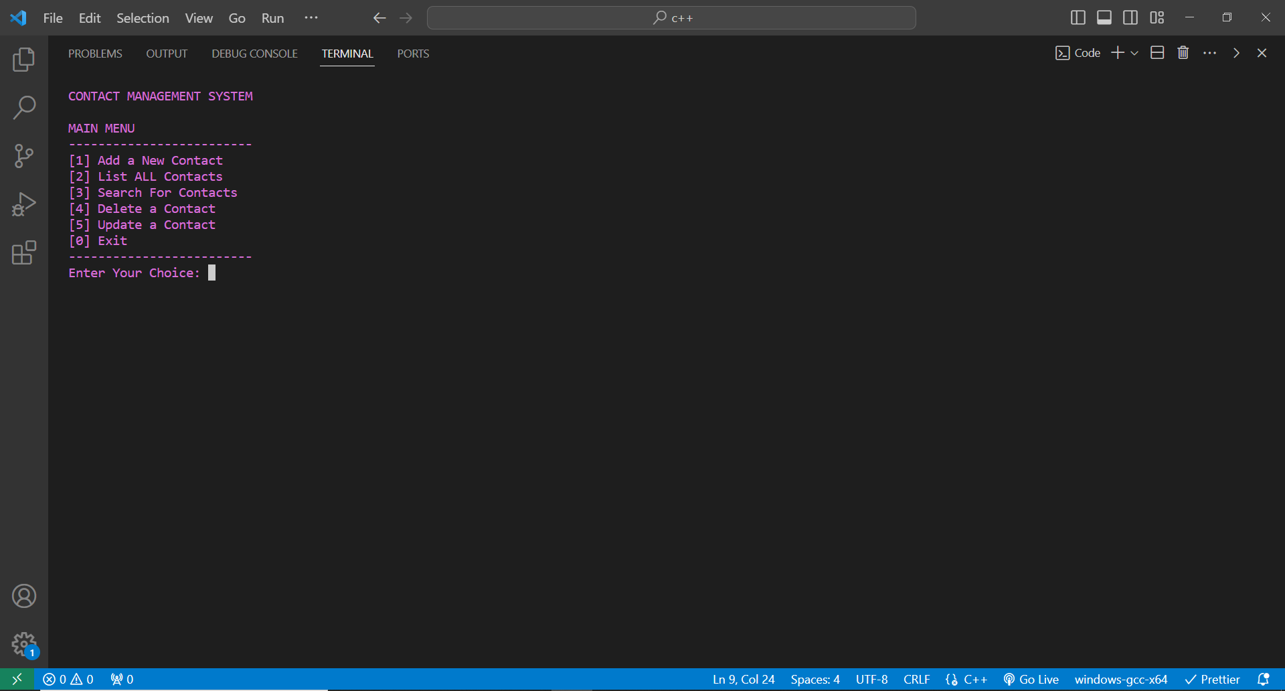
Task: Change language mode via C++ status item
Action: tap(966, 679)
